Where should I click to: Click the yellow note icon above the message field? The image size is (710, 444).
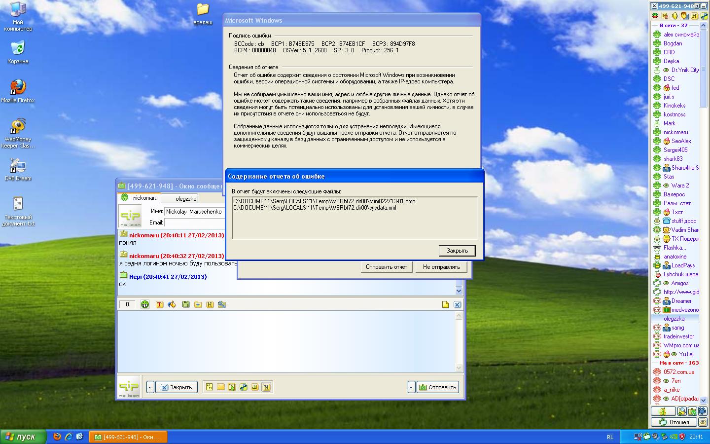point(446,304)
